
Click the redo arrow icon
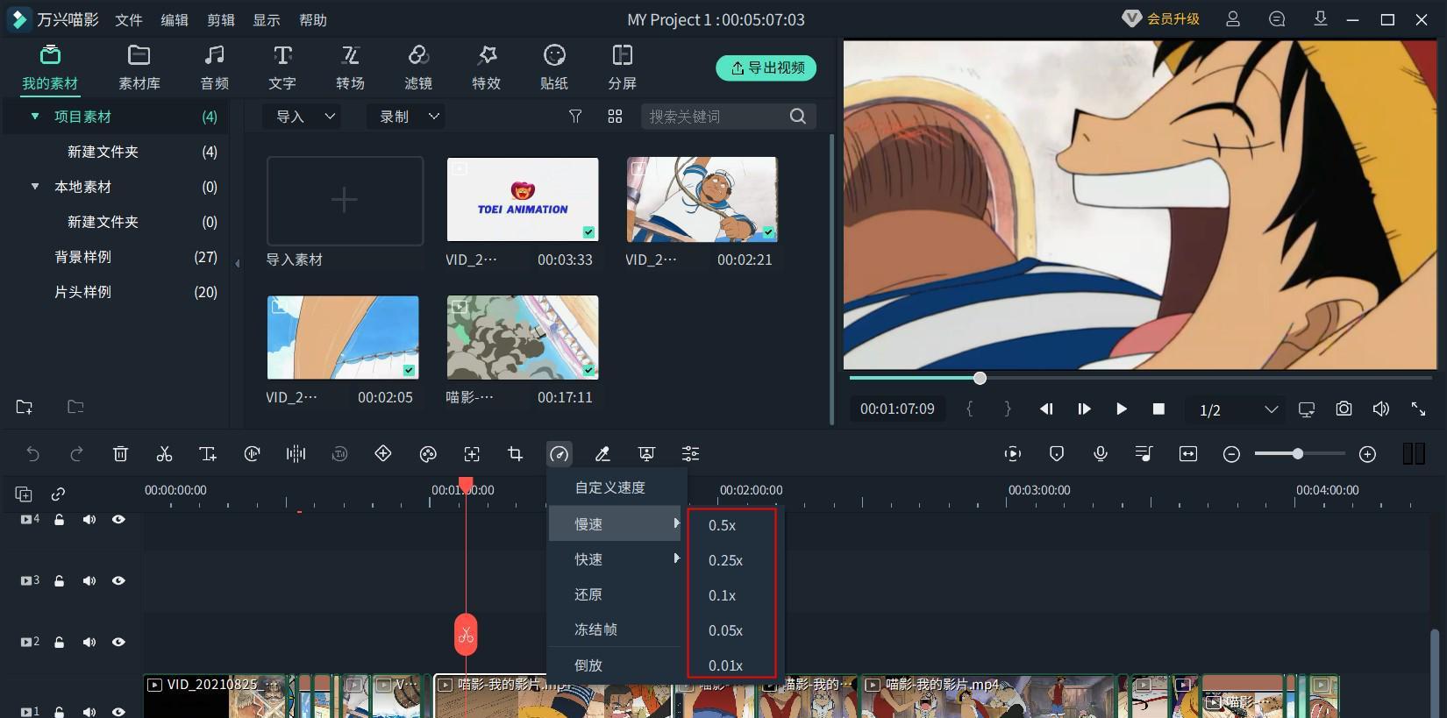click(76, 453)
